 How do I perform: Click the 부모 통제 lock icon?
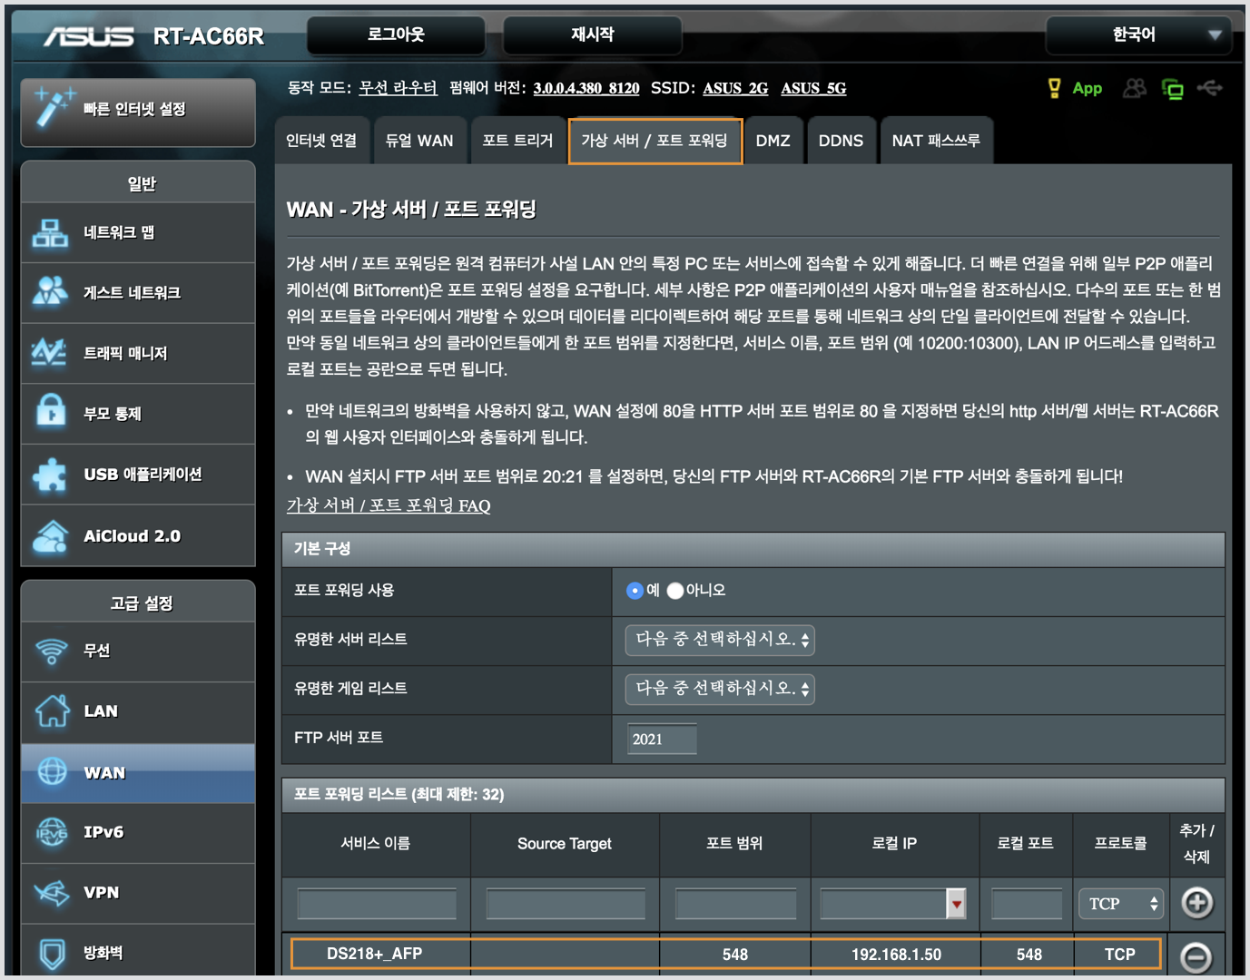[x=51, y=411]
